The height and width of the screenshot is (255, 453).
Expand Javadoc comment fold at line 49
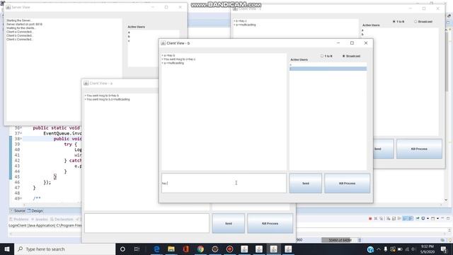pyautogui.click(x=21, y=198)
